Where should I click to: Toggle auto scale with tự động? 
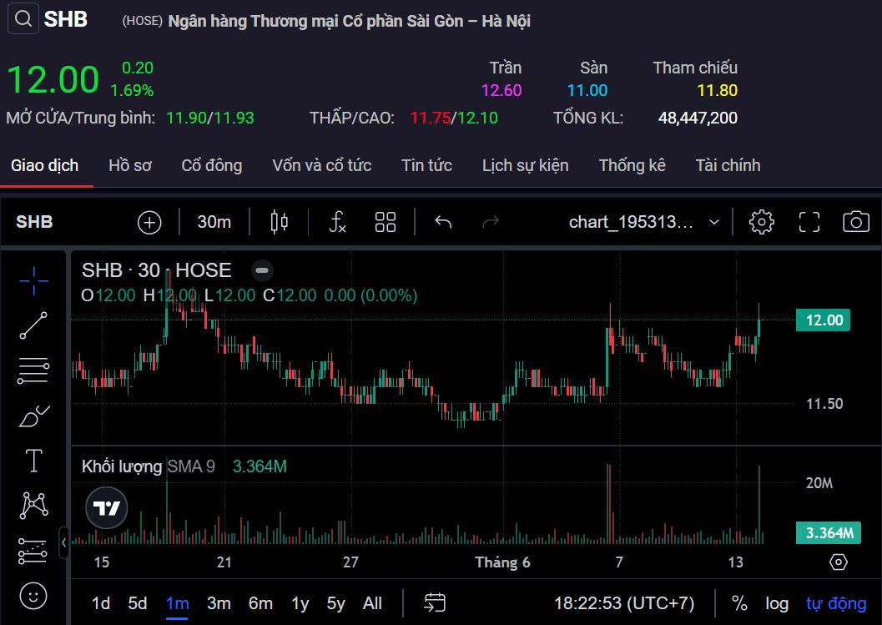(836, 603)
